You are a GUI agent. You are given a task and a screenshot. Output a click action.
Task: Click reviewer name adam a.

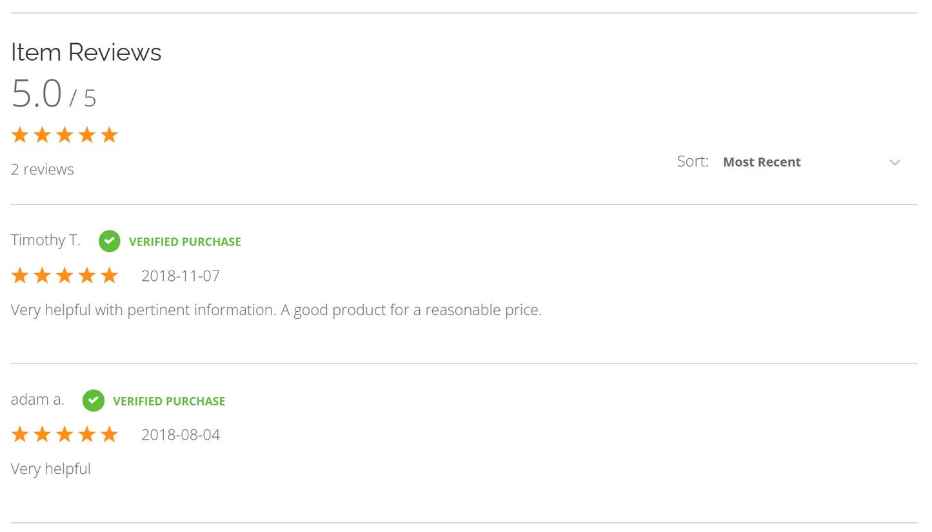(37, 400)
